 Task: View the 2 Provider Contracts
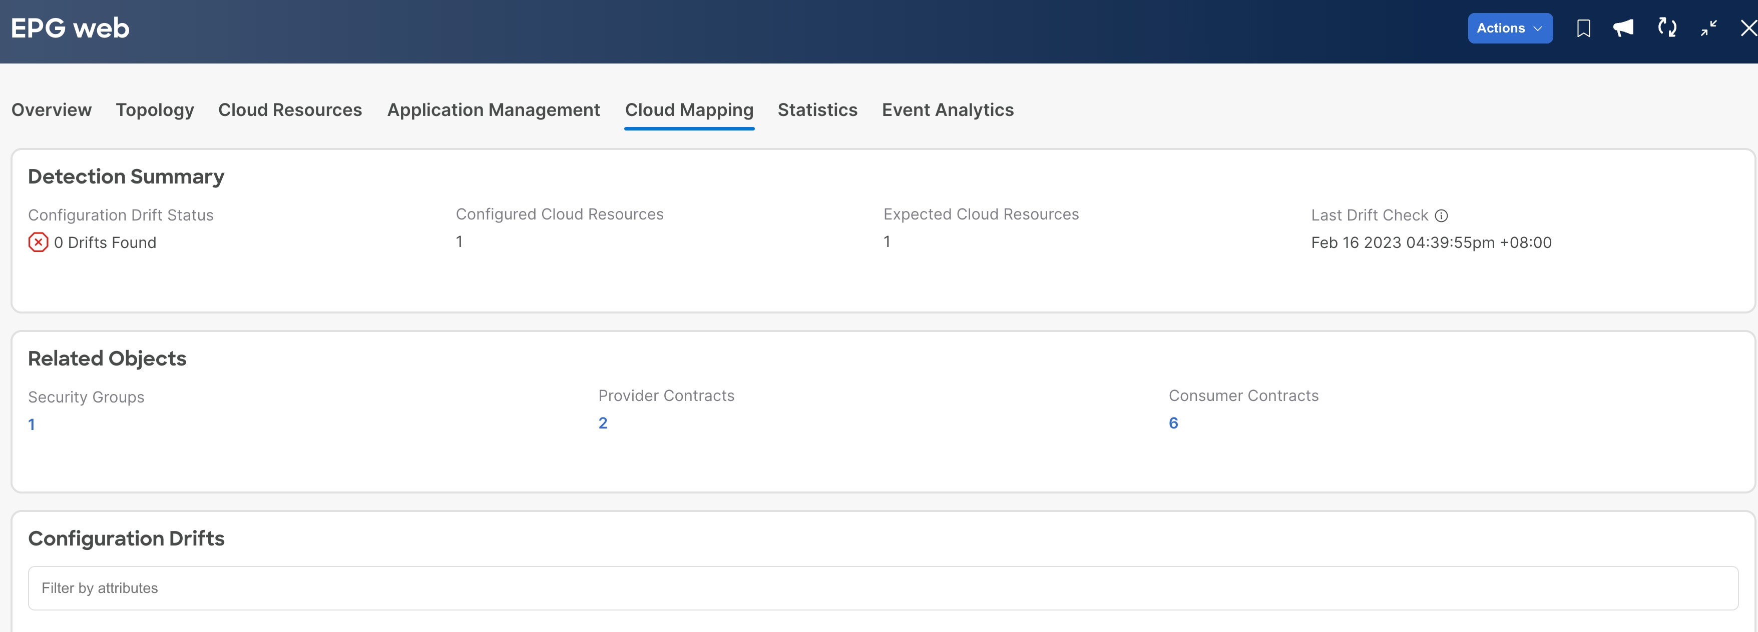[603, 422]
